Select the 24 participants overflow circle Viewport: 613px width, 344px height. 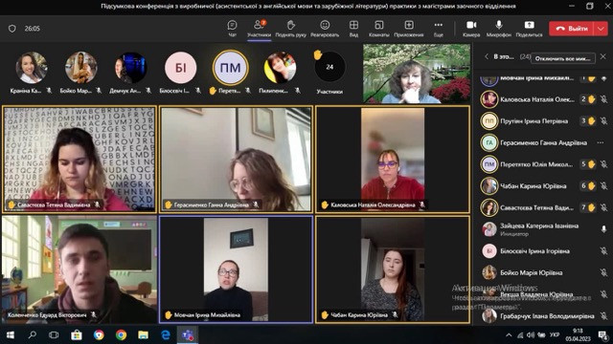pos(329,67)
